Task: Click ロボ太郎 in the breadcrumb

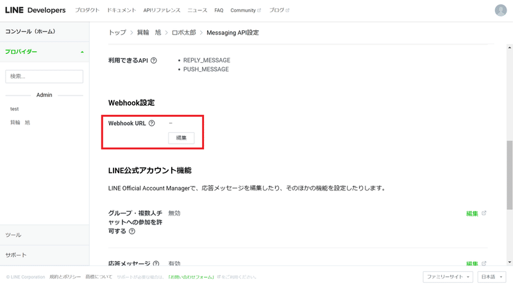Action: 184,33
